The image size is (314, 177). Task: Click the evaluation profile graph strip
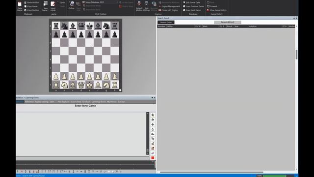pos(85,165)
